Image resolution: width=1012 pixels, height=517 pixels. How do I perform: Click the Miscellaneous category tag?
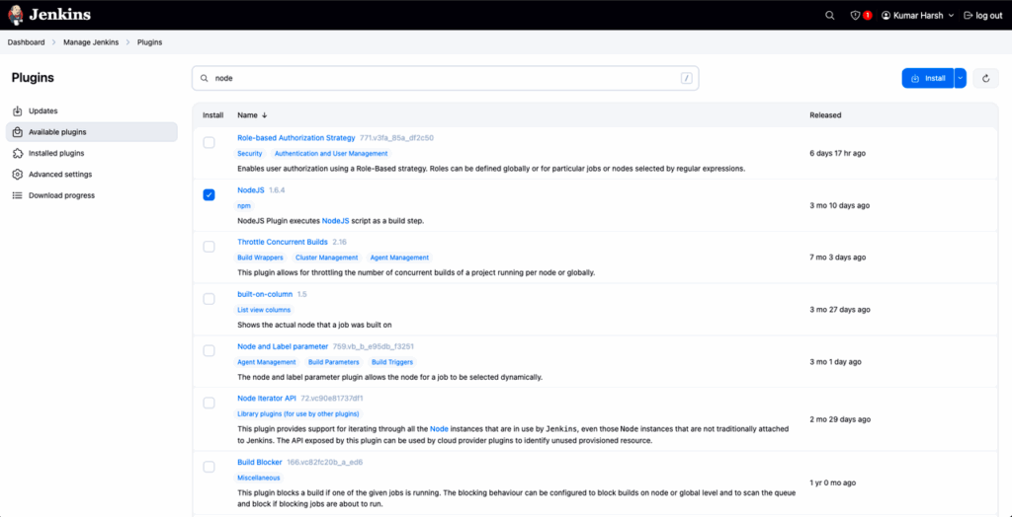(x=259, y=478)
